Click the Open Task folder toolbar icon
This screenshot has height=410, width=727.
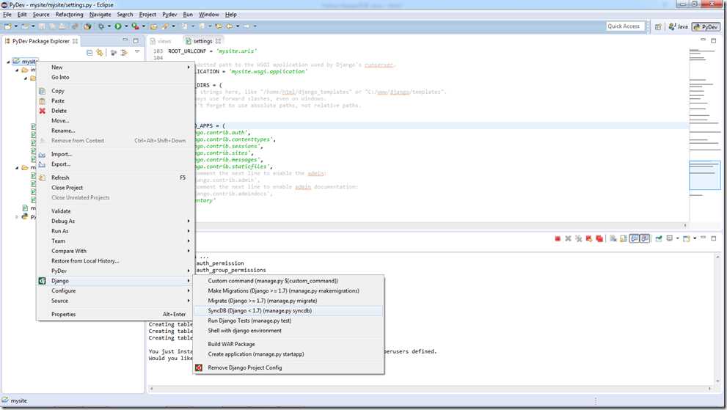(x=153, y=26)
